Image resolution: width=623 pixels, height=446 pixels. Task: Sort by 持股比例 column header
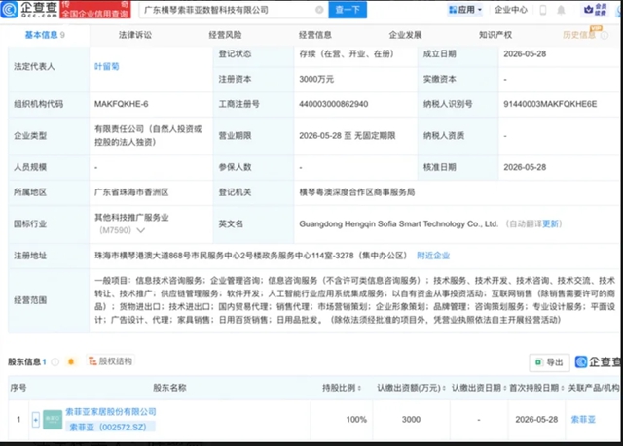342,388
